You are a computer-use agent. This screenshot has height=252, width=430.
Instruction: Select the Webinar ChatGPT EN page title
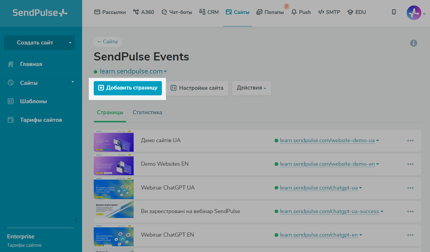point(167,235)
